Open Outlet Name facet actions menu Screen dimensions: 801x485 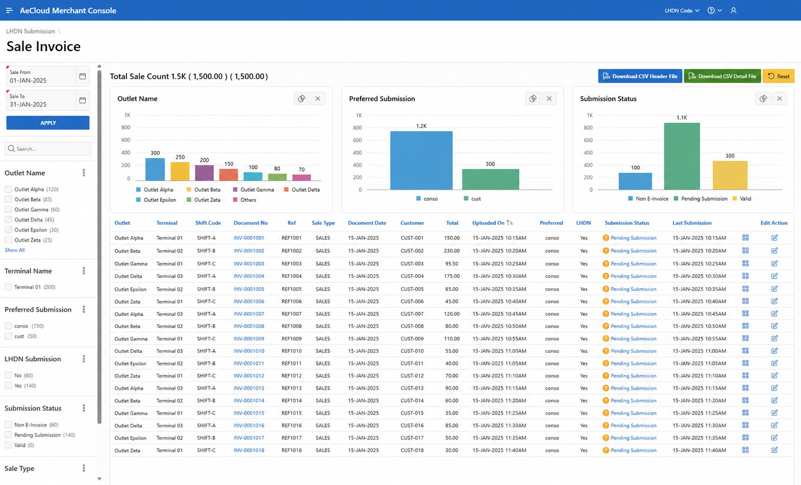coord(84,173)
